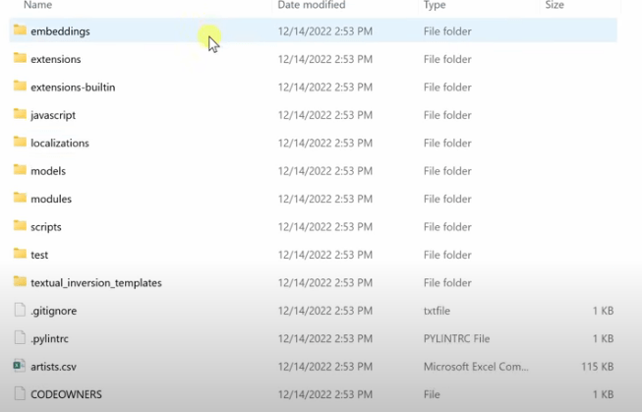Select the extensions-builtin folder name
The width and height of the screenshot is (642, 412).
point(73,88)
